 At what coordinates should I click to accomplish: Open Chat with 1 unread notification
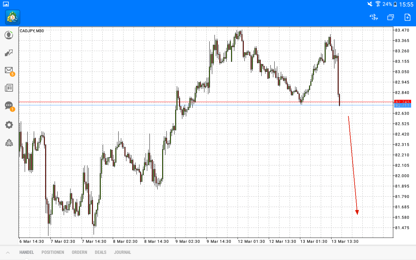coord(9,106)
